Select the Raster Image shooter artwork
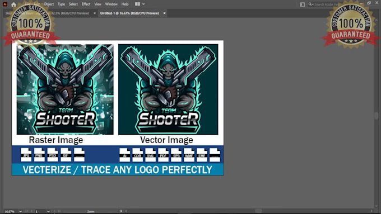This screenshot has width=381, height=214. click(x=65, y=89)
